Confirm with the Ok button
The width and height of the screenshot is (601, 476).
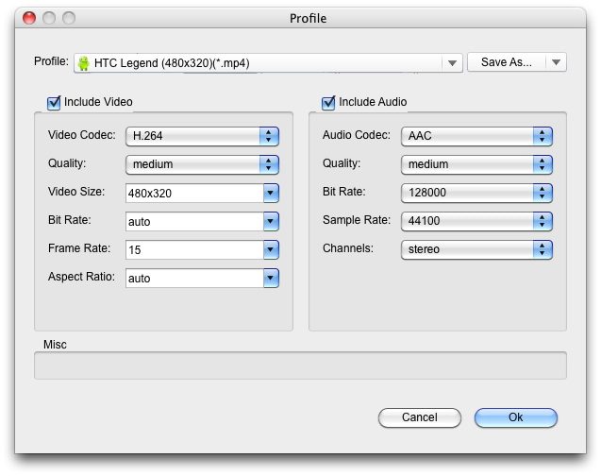coord(515,417)
